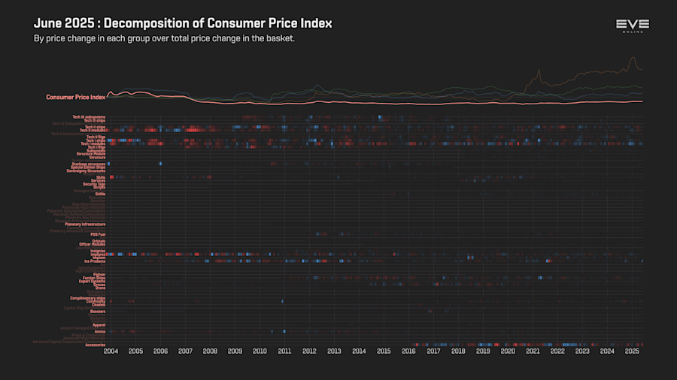Click the Ammo row label
The width and height of the screenshot is (677, 380).
point(100,332)
